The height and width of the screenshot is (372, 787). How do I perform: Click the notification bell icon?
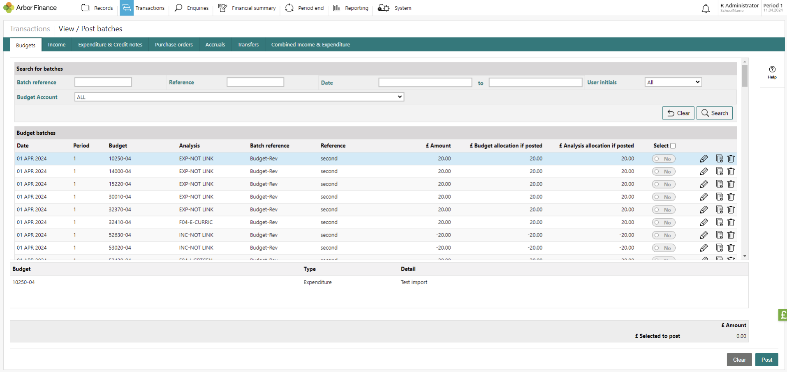pos(706,8)
